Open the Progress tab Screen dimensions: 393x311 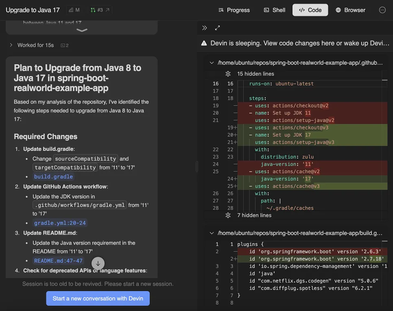234,10
